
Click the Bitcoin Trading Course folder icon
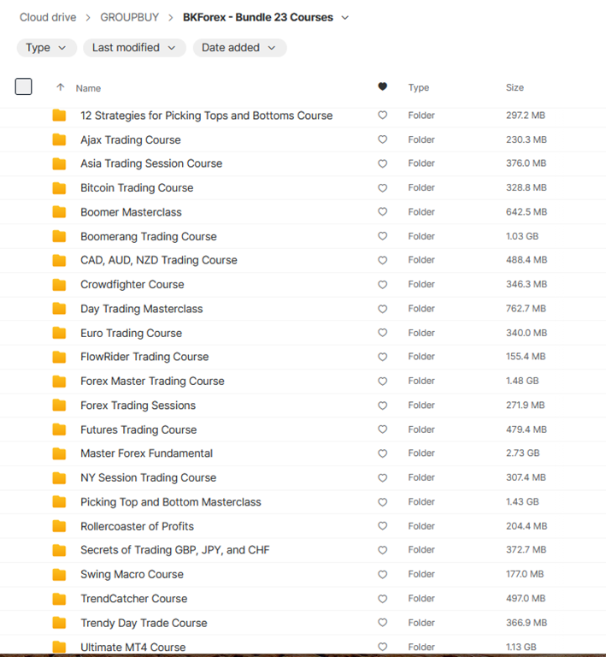(59, 188)
